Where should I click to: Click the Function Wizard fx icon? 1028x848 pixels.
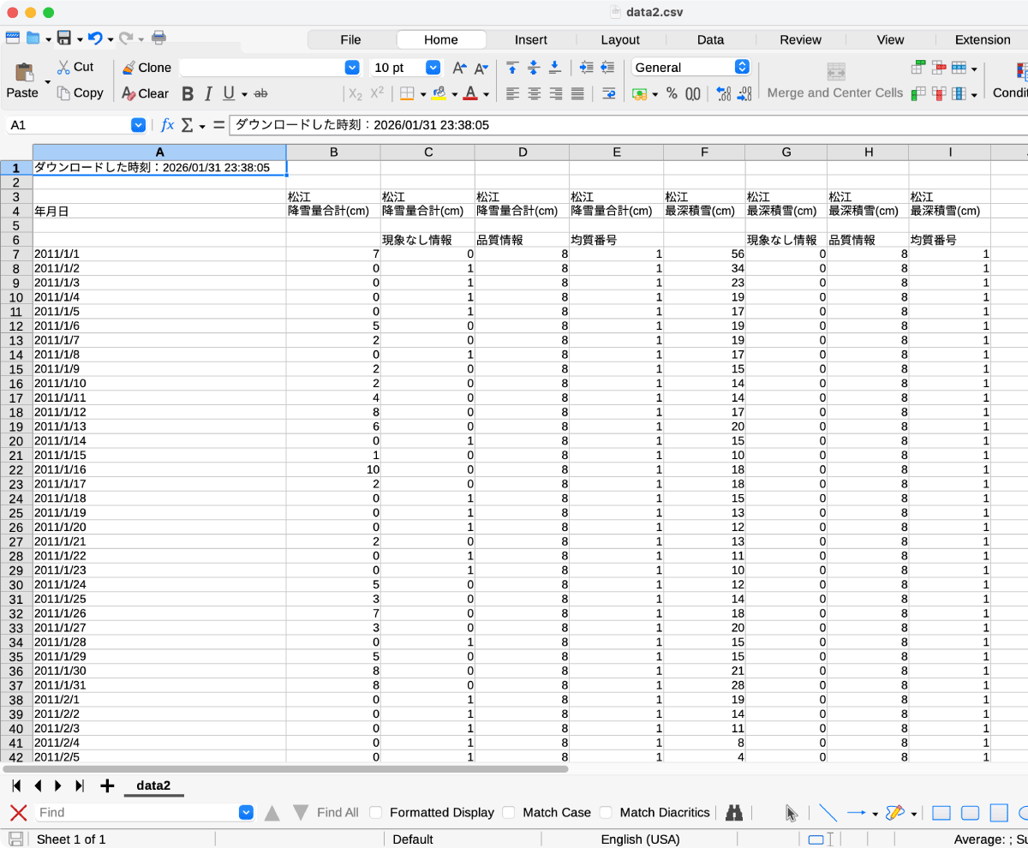point(167,125)
